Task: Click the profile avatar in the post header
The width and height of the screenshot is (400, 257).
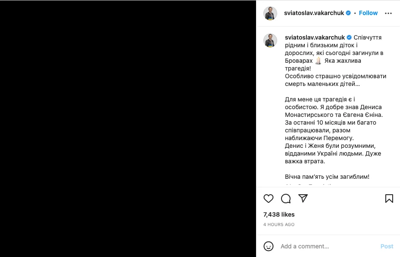Action: [x=270, y=13]
